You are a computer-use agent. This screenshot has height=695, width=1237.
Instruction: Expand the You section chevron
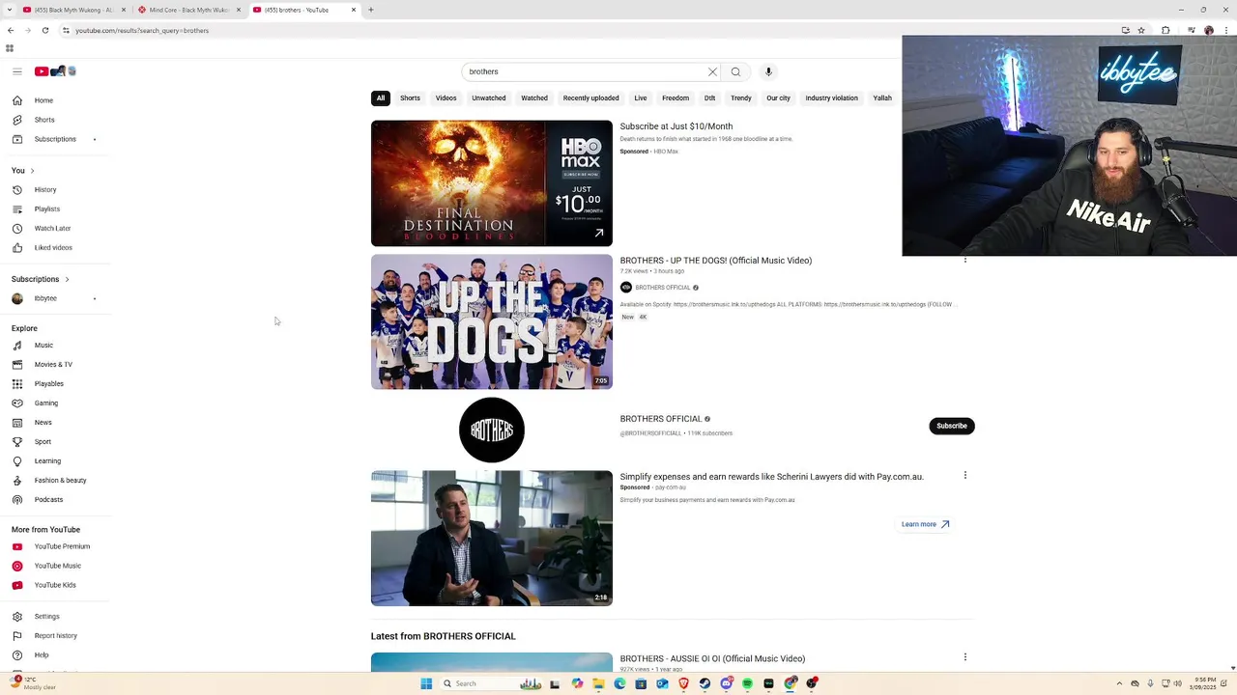pos(32,171)
